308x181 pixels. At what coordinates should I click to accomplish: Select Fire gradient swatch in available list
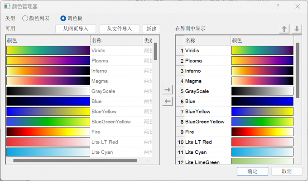click(48, 132)
